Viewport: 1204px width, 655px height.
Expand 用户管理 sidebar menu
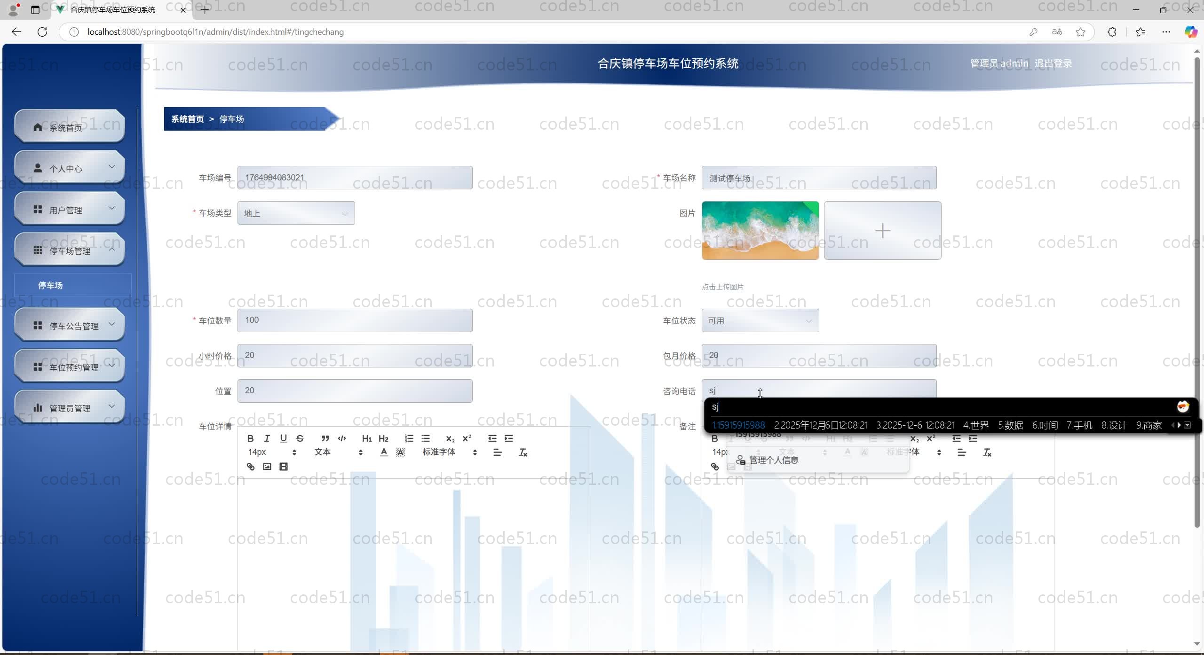[x=70, y=210]
